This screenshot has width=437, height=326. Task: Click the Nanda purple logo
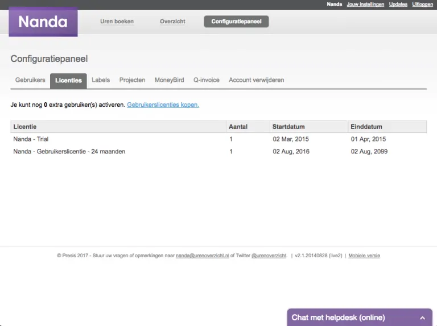click(x=43, y=22)
